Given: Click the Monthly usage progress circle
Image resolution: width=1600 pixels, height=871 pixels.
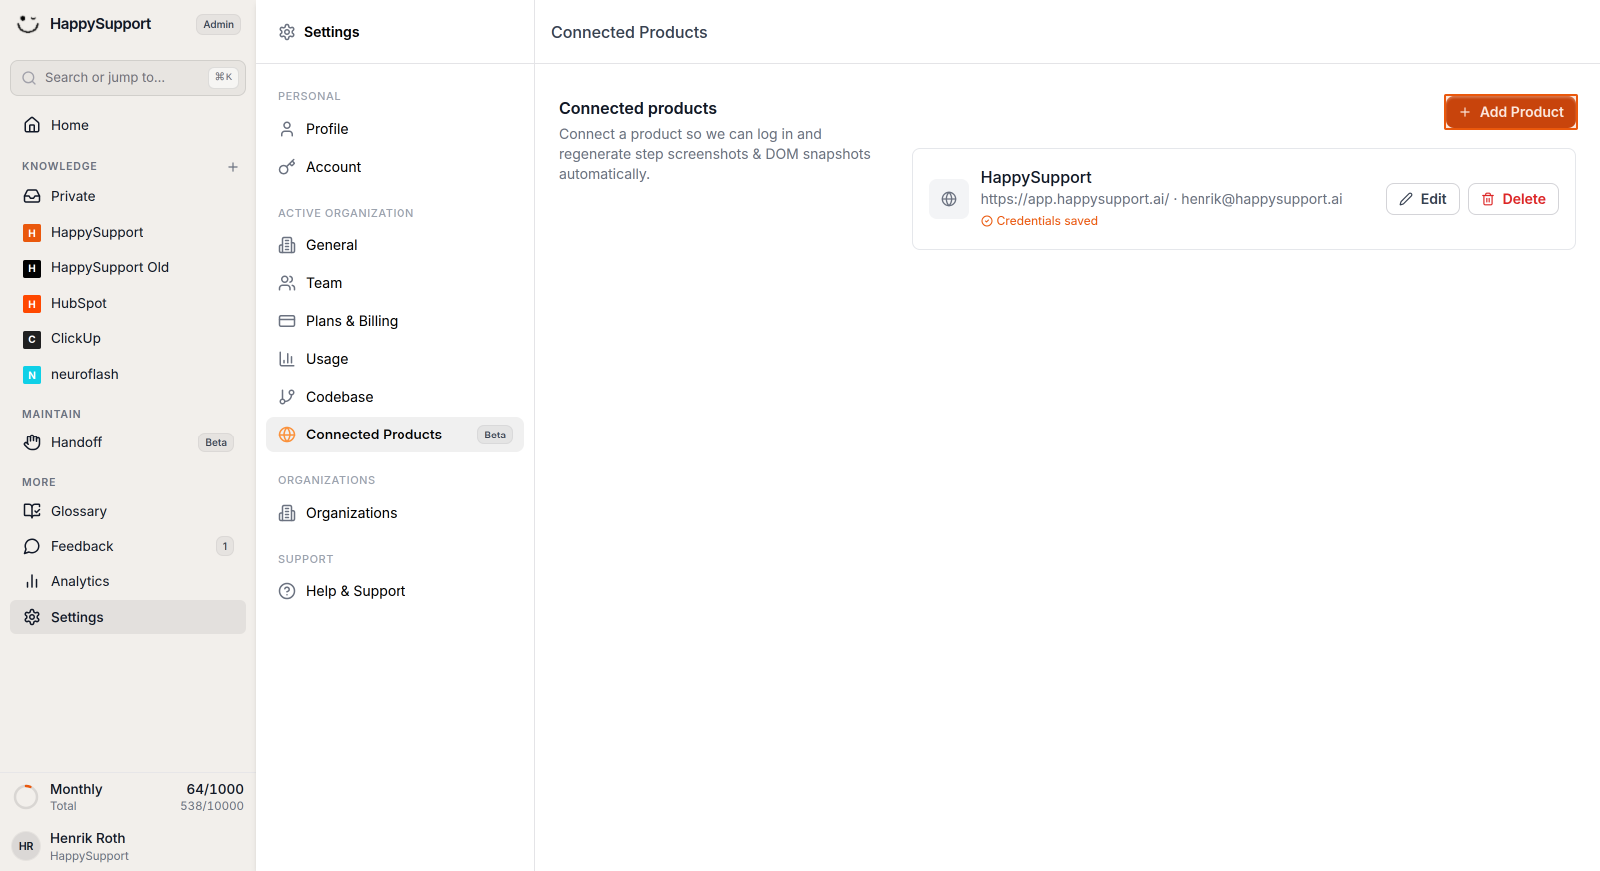Looking at the screenshot, I should coord(26,797).
